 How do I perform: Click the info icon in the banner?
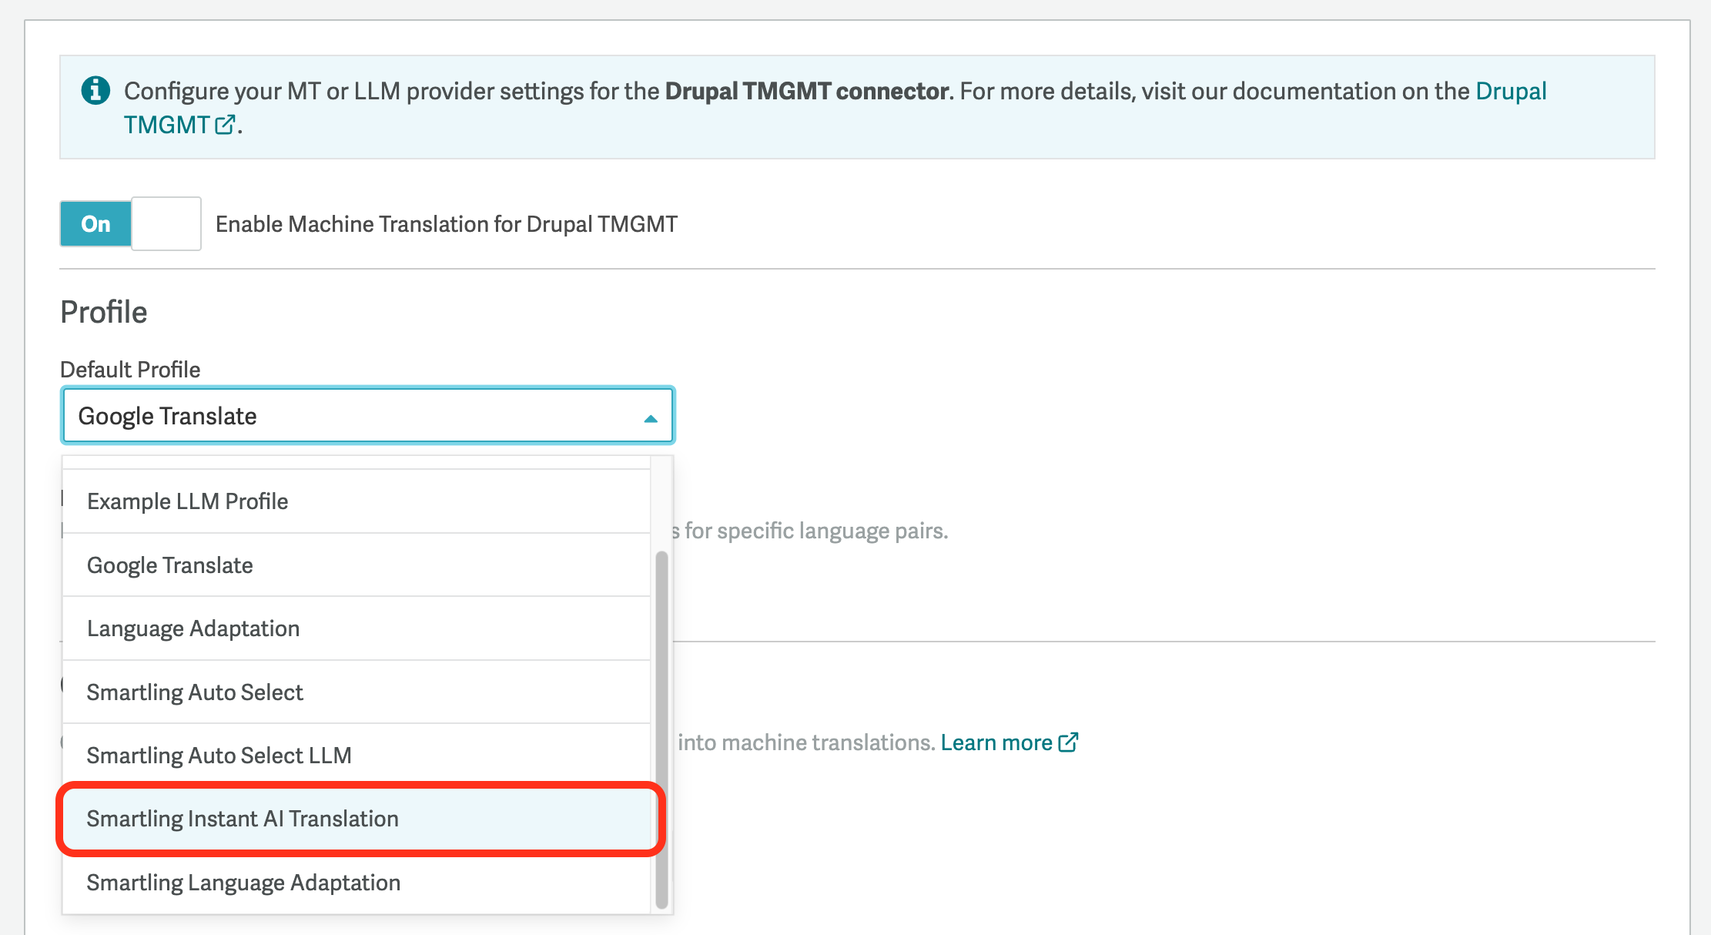[95, 91]
